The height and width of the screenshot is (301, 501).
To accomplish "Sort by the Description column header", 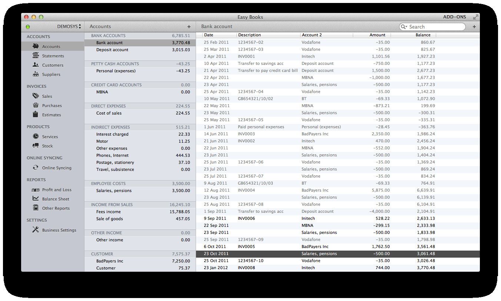I will pyautogui.click(x=269, y=35).
